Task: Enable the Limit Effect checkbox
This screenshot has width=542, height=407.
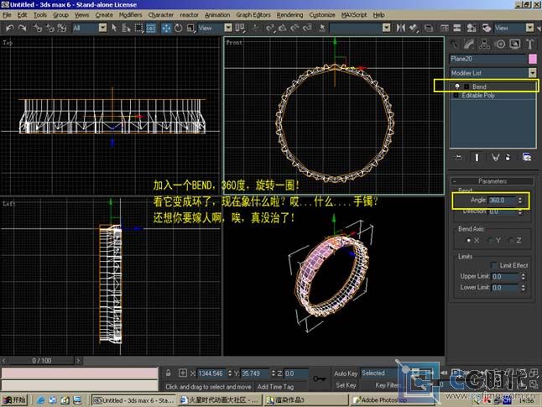Action: tap(494, 265)
